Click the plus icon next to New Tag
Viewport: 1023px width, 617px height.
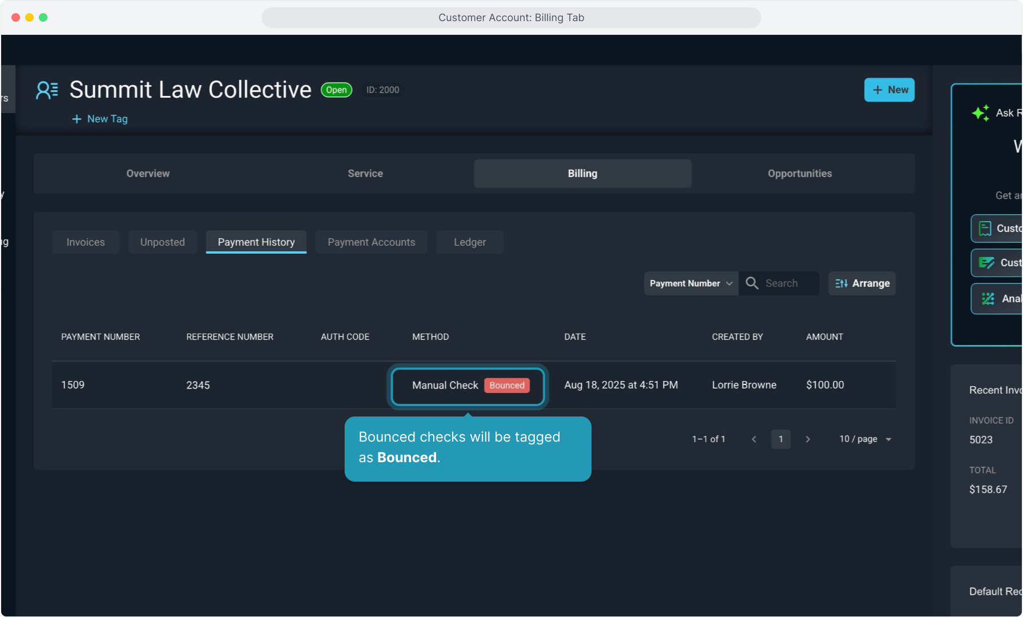(77, 119)
